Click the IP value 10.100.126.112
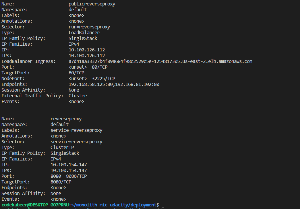 (86, 50)
